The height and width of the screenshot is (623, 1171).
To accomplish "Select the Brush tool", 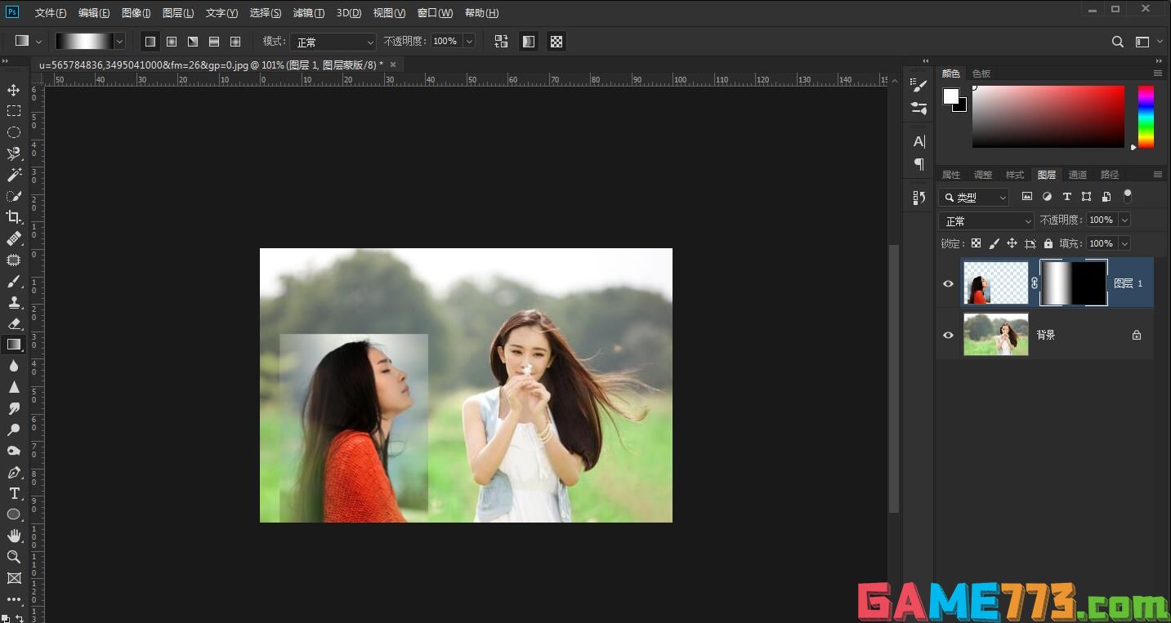I will coord(14,281).
